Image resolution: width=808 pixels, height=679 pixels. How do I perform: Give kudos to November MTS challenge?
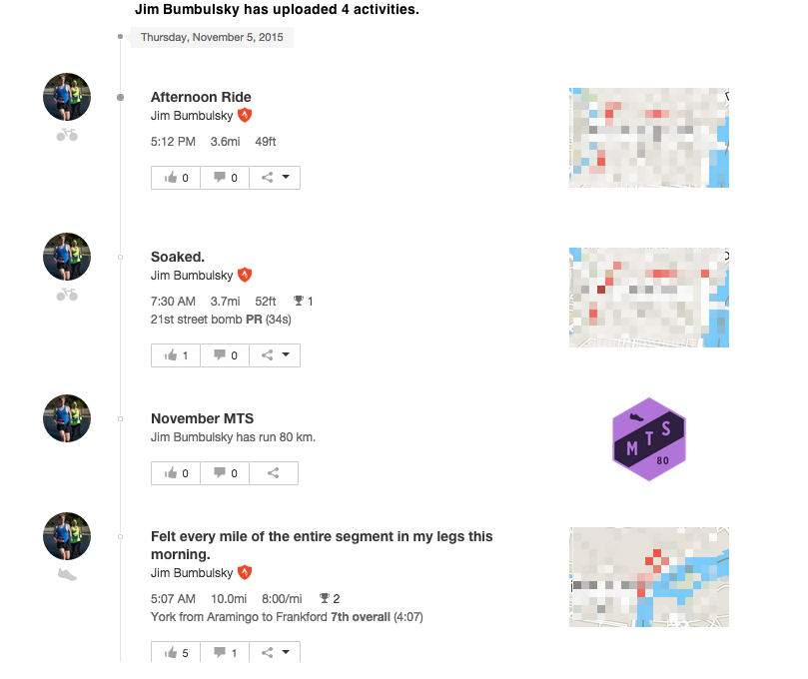(176, 473)
